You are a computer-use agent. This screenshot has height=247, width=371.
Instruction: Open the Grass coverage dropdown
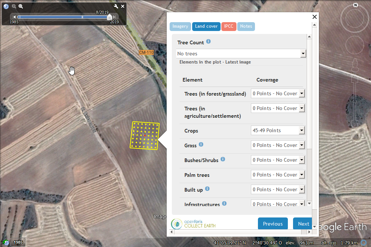click(x=278, y=145)
